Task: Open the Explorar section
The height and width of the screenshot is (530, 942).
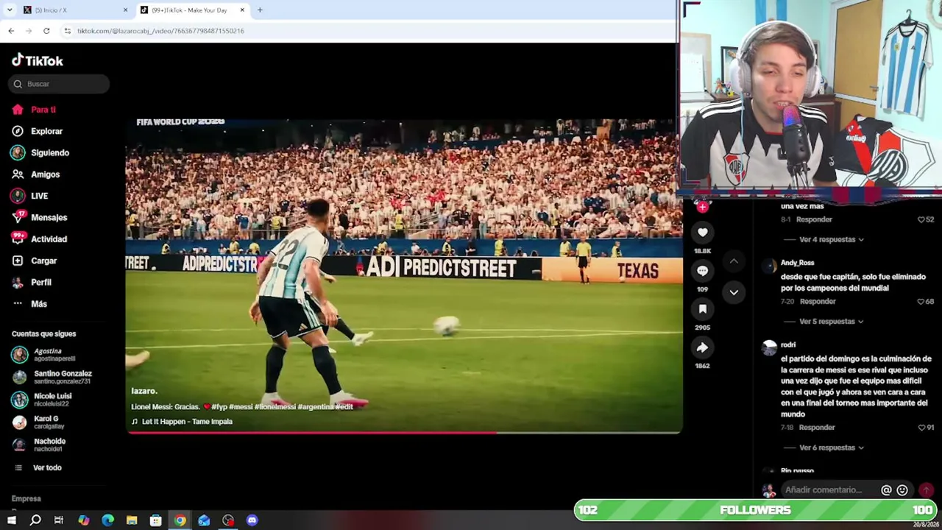Action: pyautogui.click(x=46, y=131)
